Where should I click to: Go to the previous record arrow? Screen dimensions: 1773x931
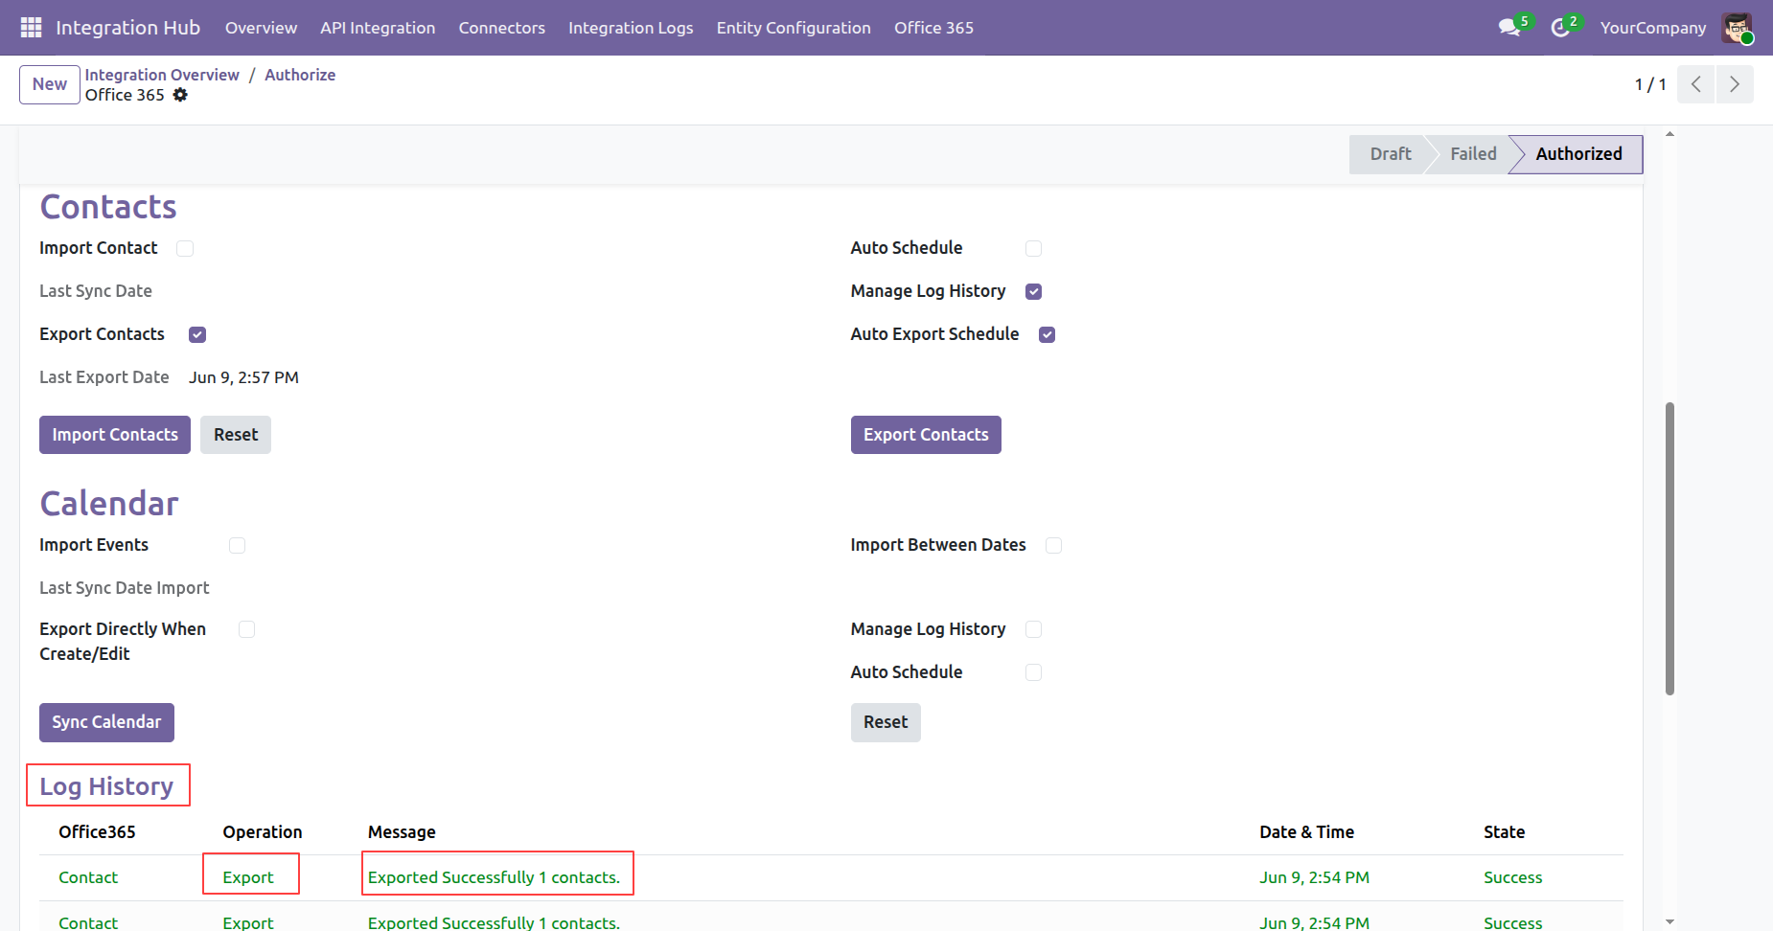tap(1695, 84)
